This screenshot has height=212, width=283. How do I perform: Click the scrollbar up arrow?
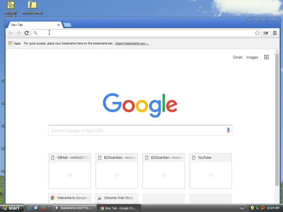click(x=277, y=51)
